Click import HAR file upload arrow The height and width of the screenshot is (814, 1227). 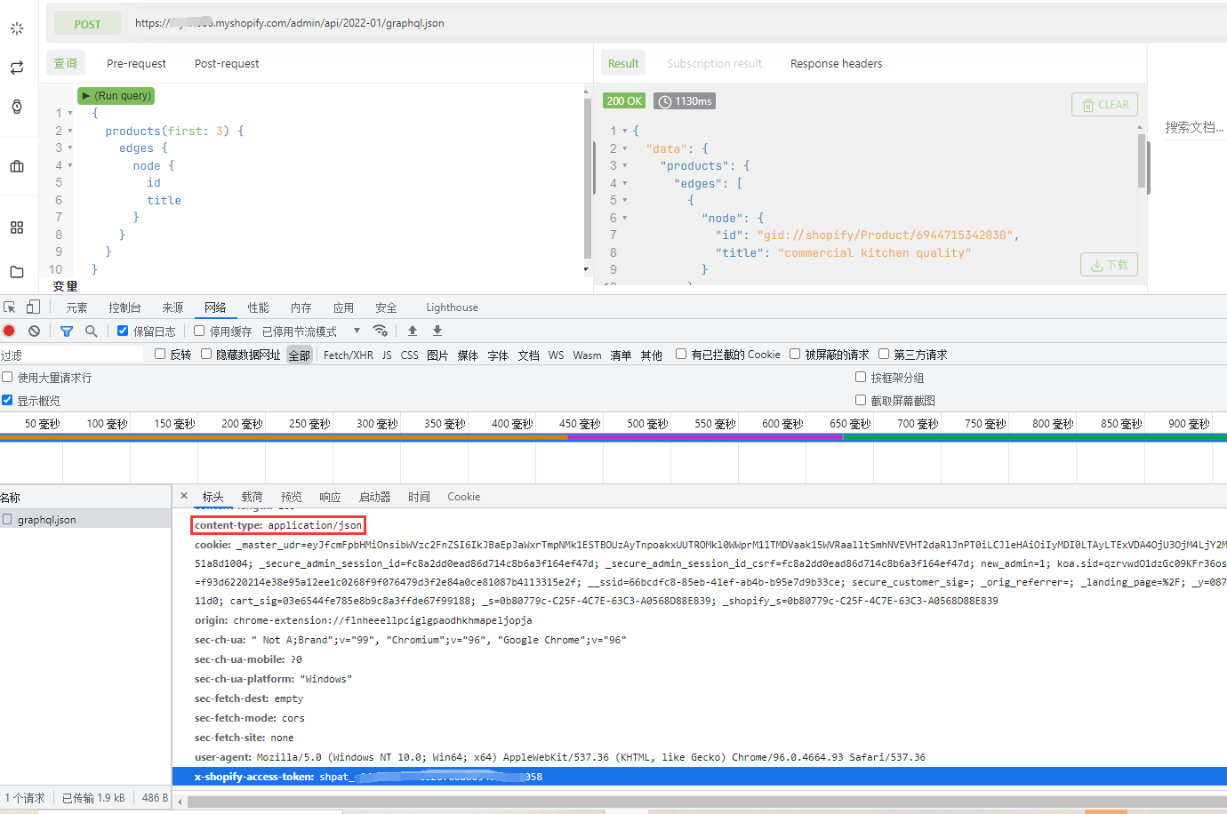[x=413, y=331]
